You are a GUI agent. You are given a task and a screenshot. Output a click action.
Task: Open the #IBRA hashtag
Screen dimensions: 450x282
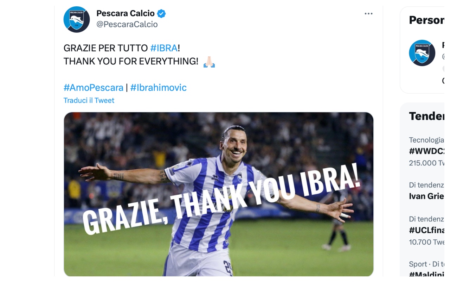164,48
